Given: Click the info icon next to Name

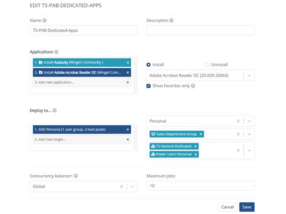Looking at the screenshot, I should point(45,21).
